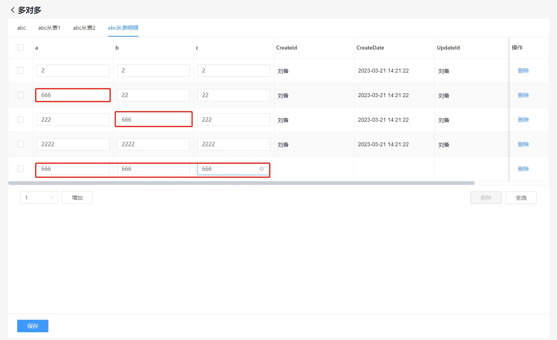The height and width of the screenshot is (340, 557).
Task: Focus column a input containing 222
Action: (x=73, y=120)
